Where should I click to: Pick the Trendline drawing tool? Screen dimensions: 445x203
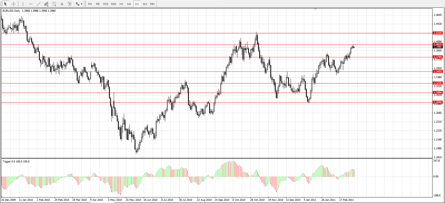pyautogui.click(x=38, y=4)
